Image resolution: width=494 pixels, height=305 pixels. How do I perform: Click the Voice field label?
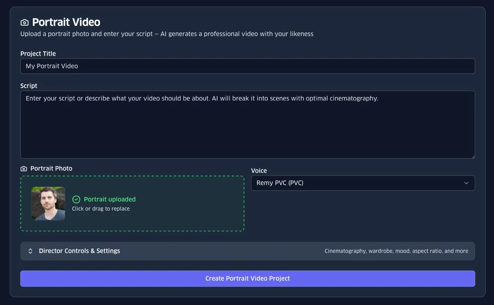(259, 171)
